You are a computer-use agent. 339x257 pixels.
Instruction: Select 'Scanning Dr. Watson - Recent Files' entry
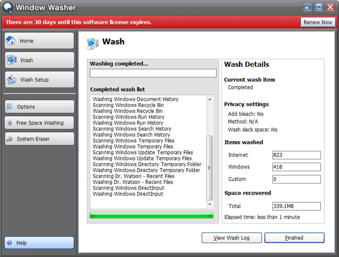pyautogui.click(x=133, y=176)
